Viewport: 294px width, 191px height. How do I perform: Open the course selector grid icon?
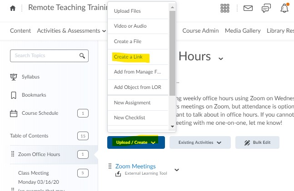pos(225,8)
